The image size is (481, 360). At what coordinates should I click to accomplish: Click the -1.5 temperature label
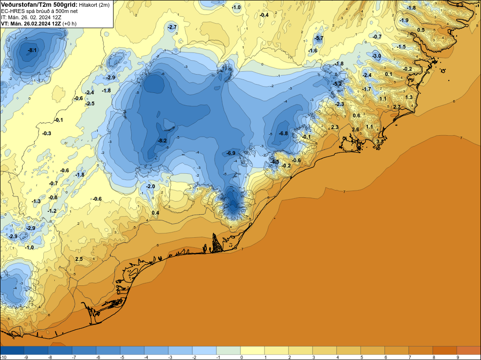pos(401,47)
